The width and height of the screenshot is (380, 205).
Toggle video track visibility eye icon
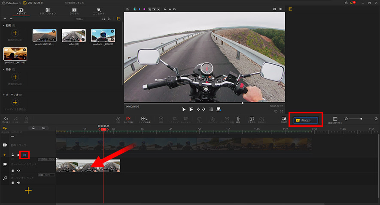tap(24, 154)
